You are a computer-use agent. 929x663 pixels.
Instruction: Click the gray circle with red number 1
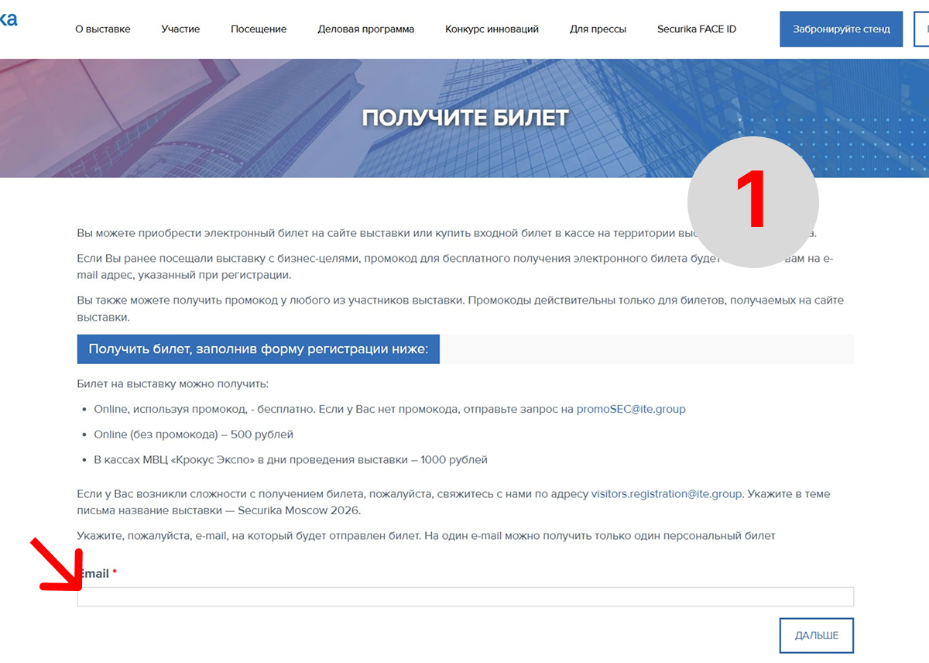(x=752, y=202)
